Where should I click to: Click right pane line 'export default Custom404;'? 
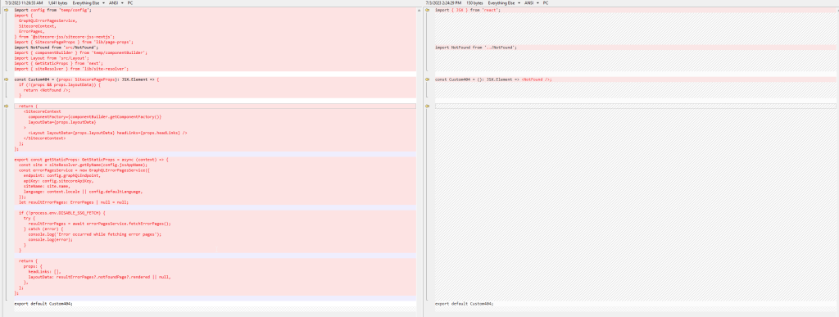[x=464, y=304]
